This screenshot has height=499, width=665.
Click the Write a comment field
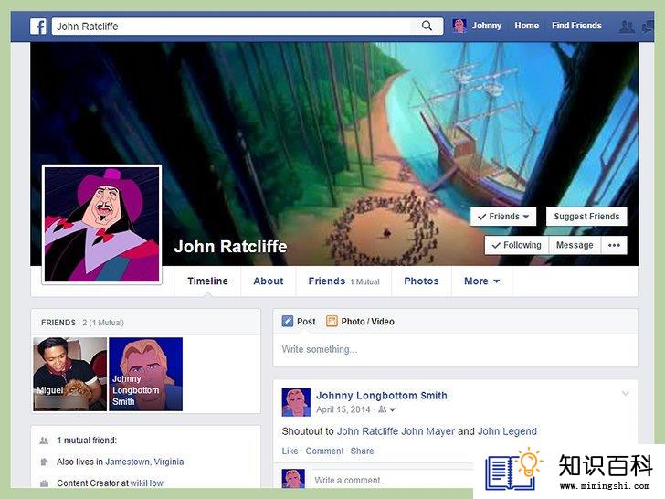392,480
